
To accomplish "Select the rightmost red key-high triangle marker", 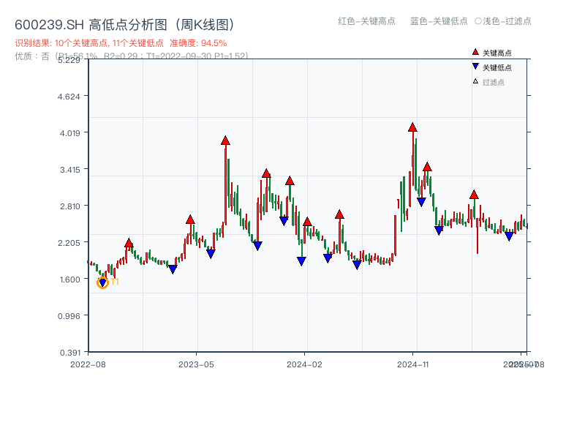I will (x=474, y=193).
